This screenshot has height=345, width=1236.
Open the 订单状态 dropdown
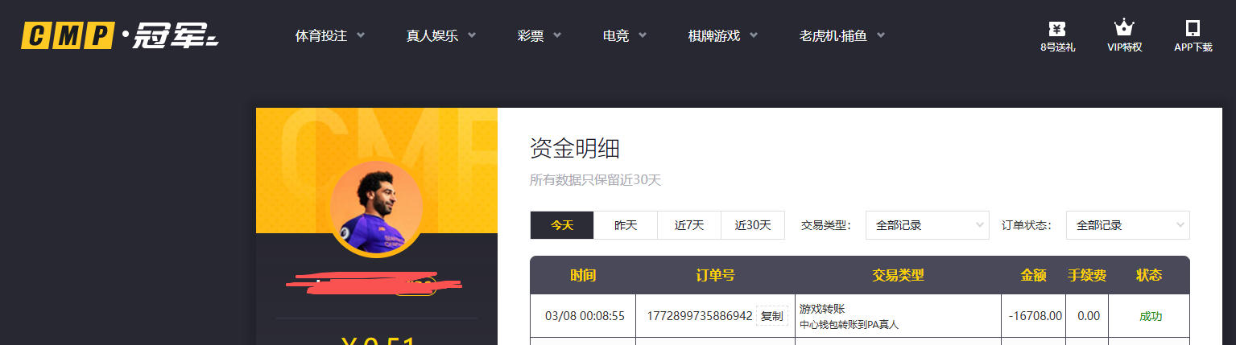[1127, 225]
